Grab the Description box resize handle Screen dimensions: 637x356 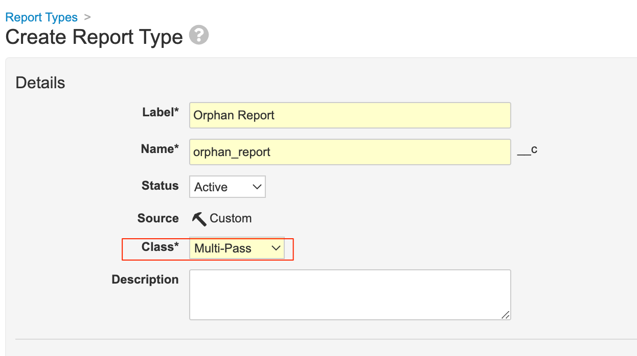(505, 315)
